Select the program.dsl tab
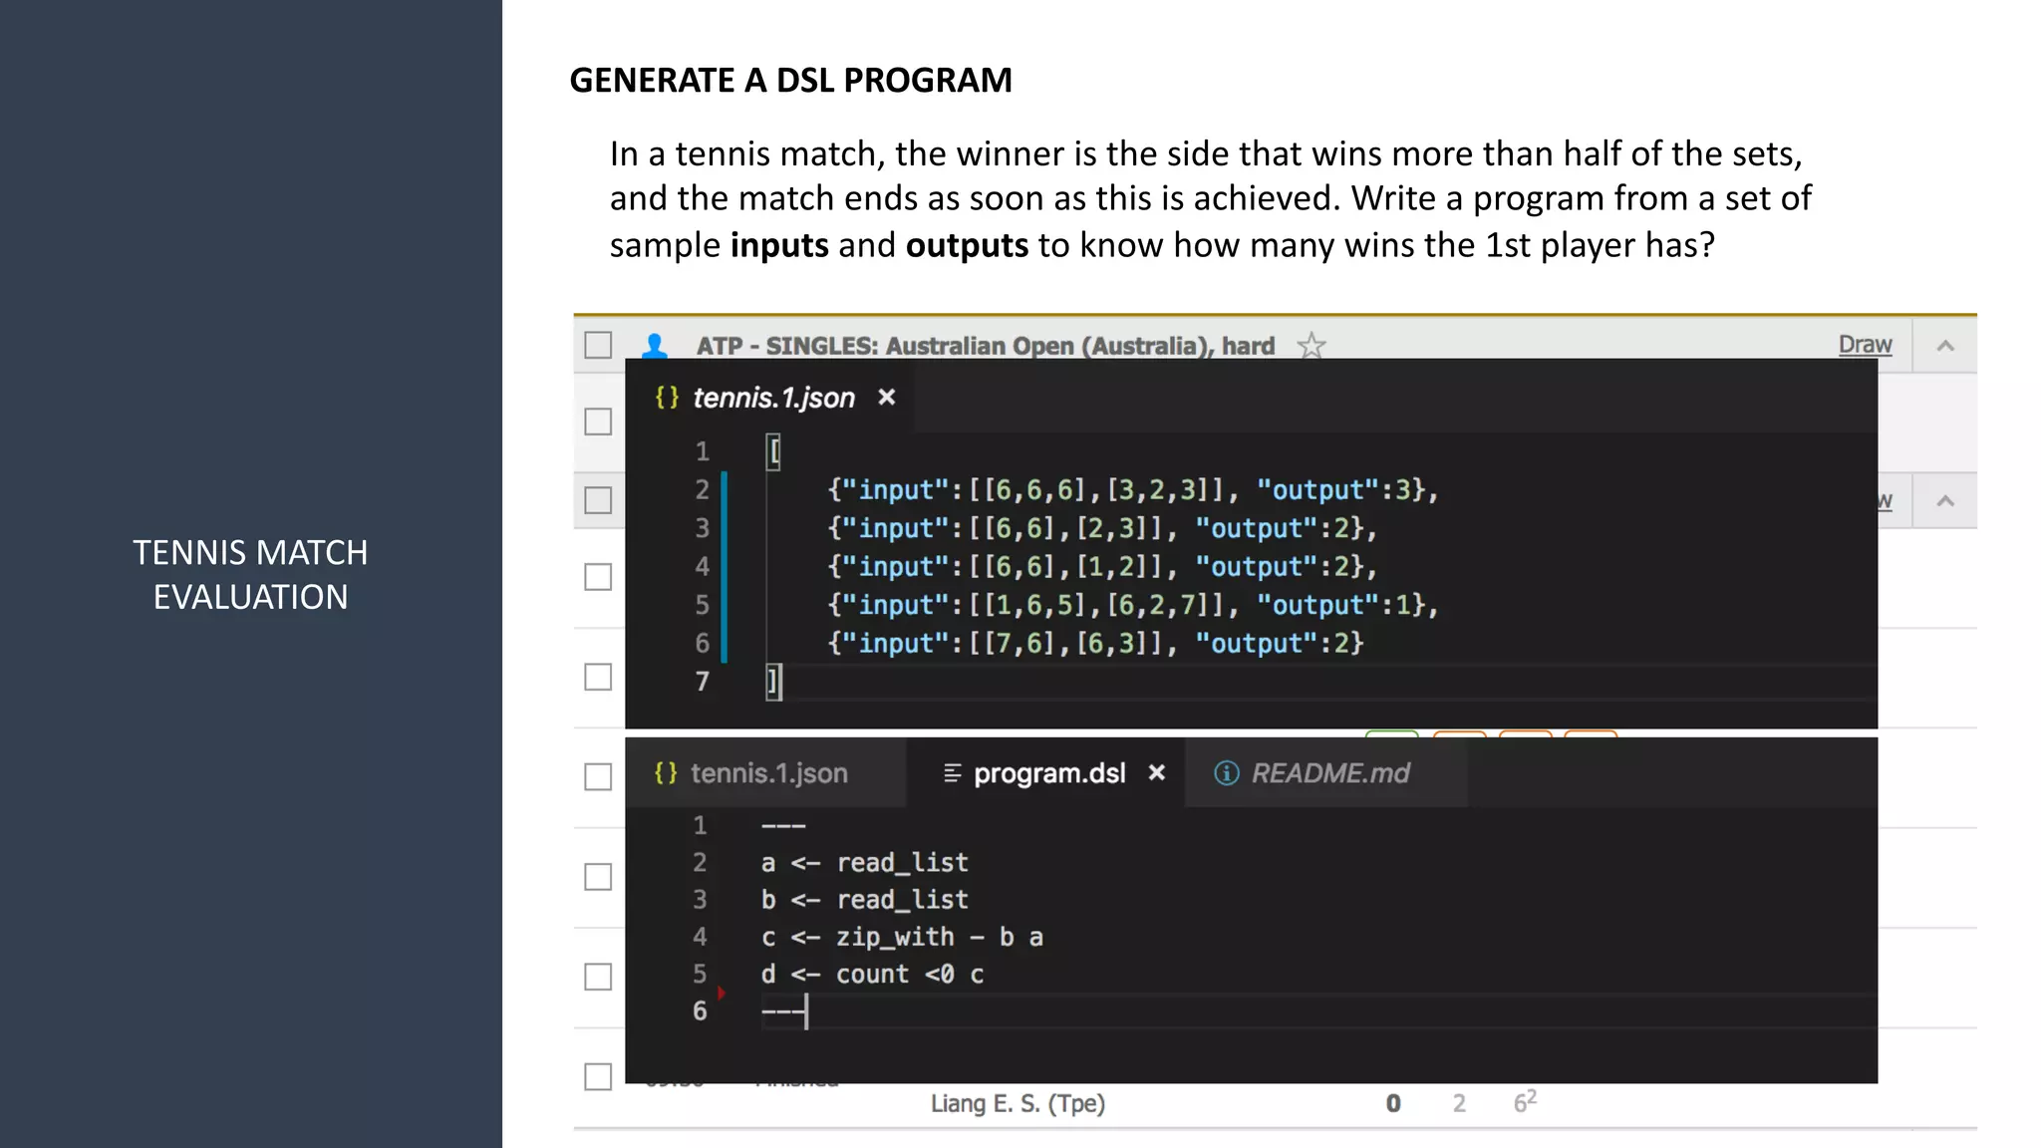 1045,773
